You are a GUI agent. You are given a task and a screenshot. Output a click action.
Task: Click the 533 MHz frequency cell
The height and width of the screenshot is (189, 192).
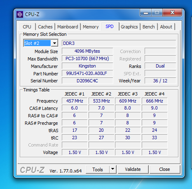pos(101,101)
